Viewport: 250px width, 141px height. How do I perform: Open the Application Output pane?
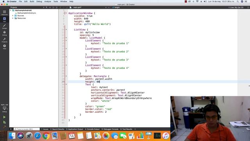(75, 129)
